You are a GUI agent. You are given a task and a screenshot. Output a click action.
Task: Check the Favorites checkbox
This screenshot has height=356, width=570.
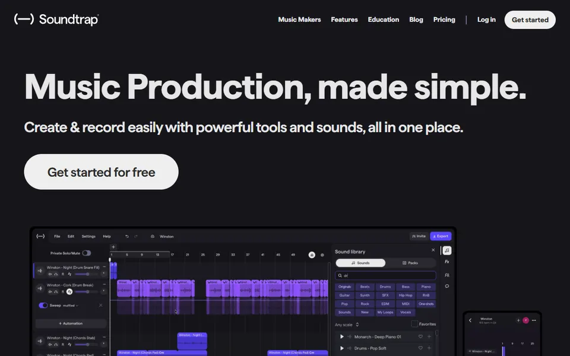[414, 324]
